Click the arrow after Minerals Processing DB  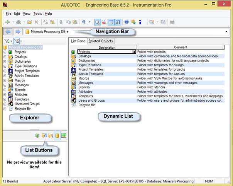[x=68, y=32]
